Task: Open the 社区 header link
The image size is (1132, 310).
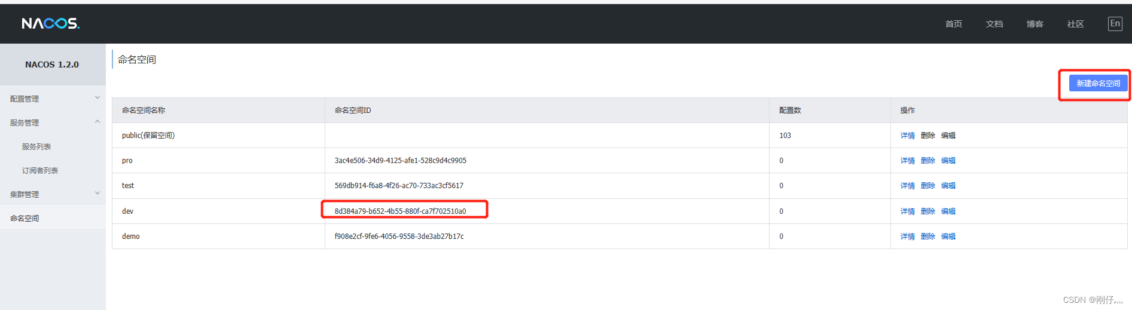Action: [1075, 24]
